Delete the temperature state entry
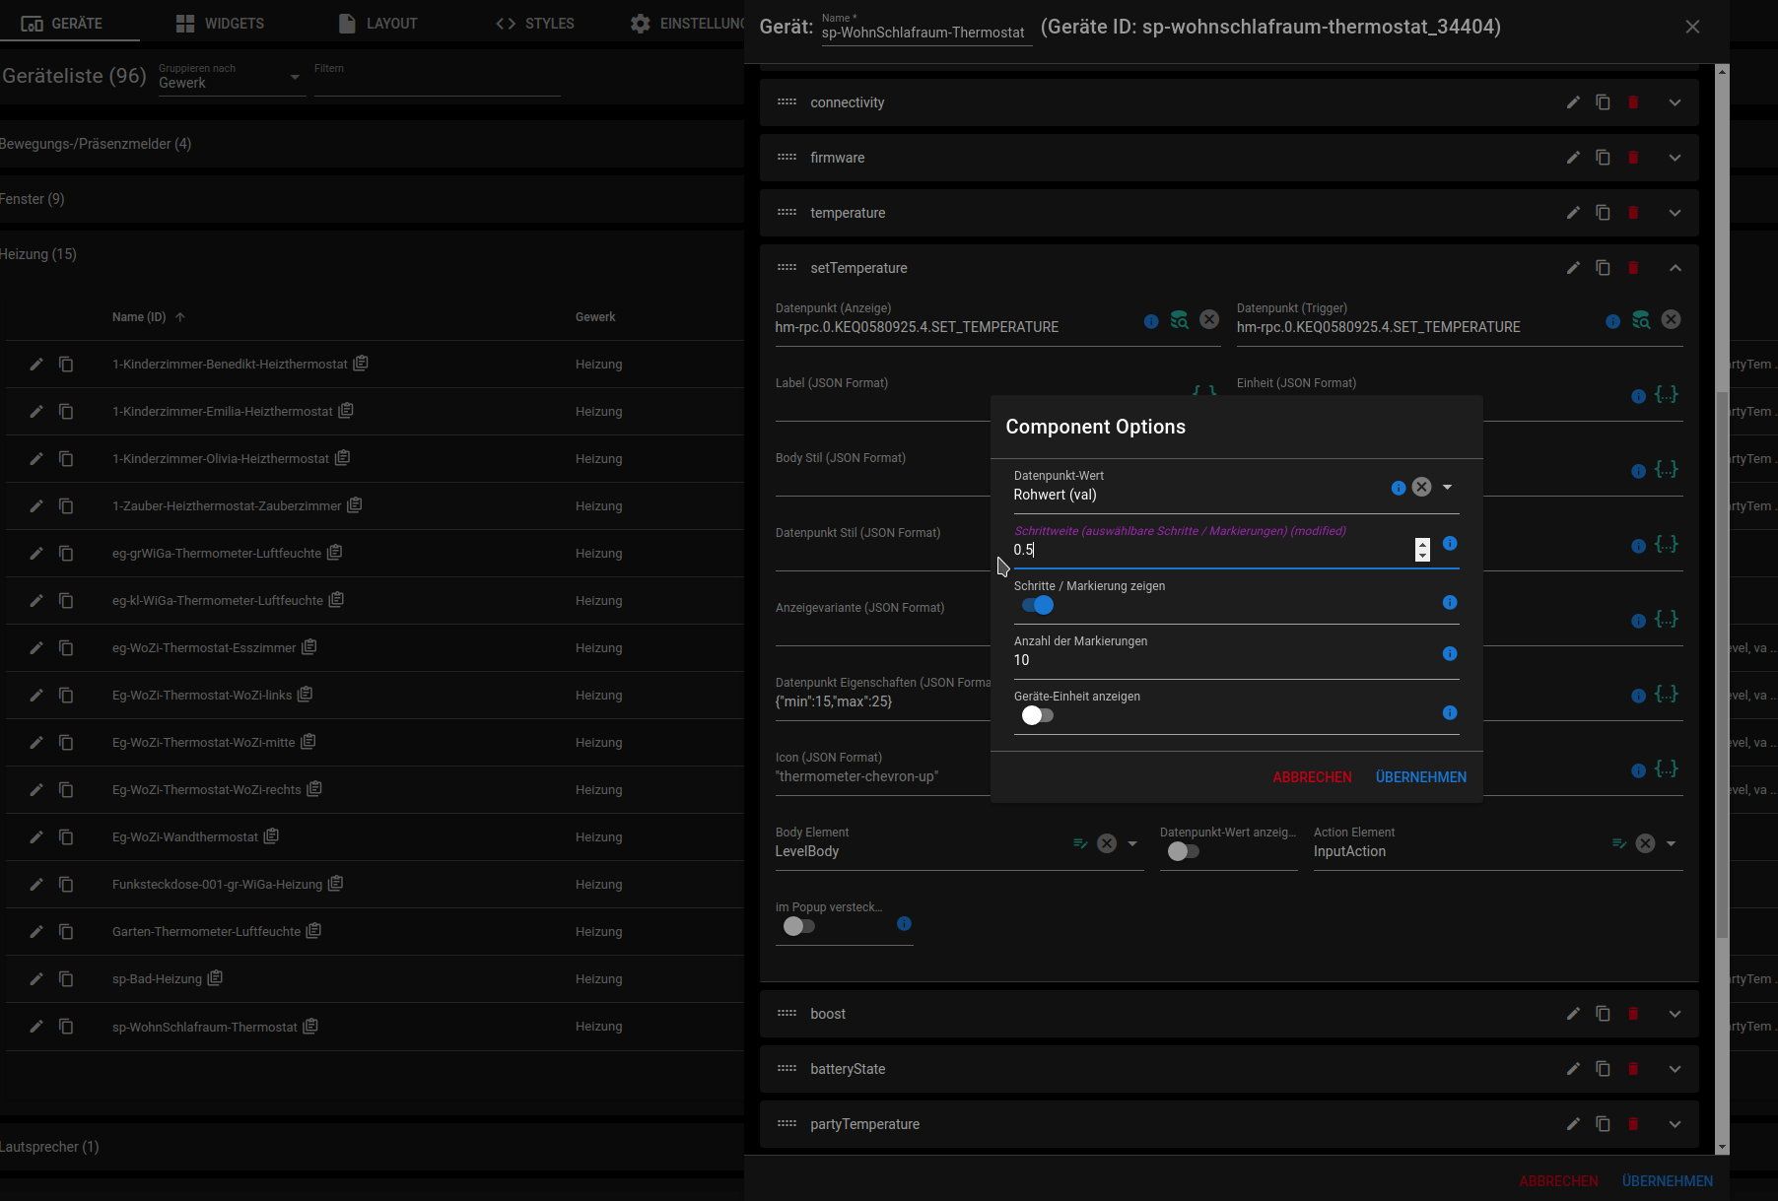The width and height of the screenshot is (1778, 1201). [x=1633, y=213]
